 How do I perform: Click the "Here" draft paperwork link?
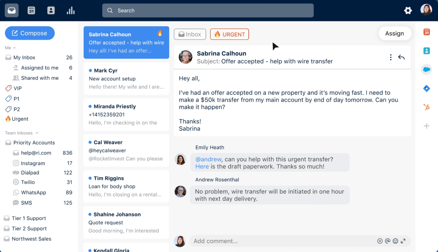click(202, 167)
